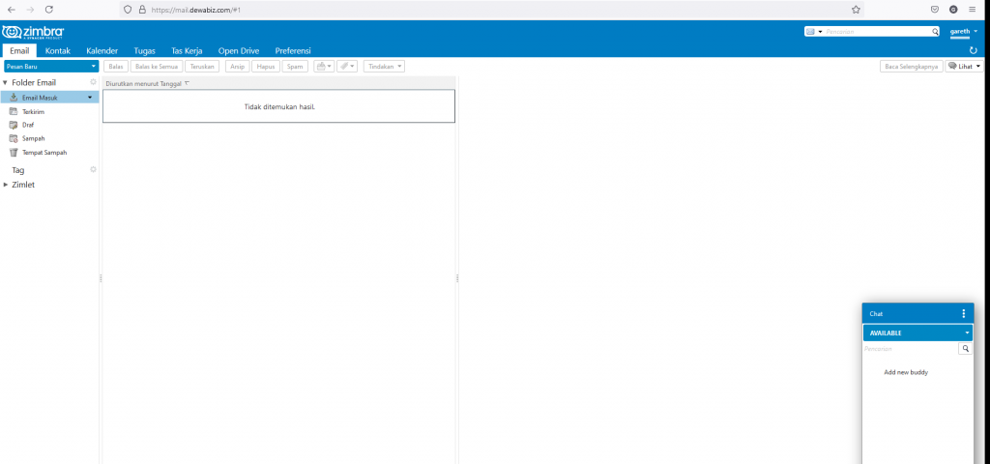Click the refresh icon below the username

coord(974,50)
